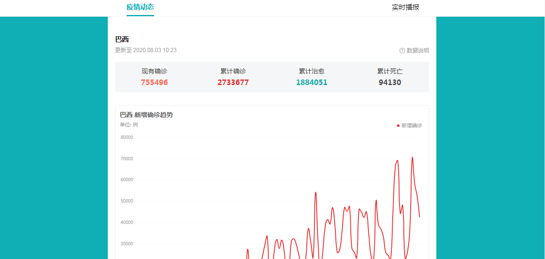Viewport: 545px width, 259px height.
Task: Open the 数据说明 data explanation link
Action: point(418,50)
